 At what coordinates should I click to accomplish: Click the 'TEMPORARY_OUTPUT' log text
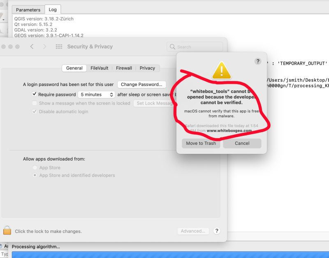pyautogui.click(x=302, y=63)
